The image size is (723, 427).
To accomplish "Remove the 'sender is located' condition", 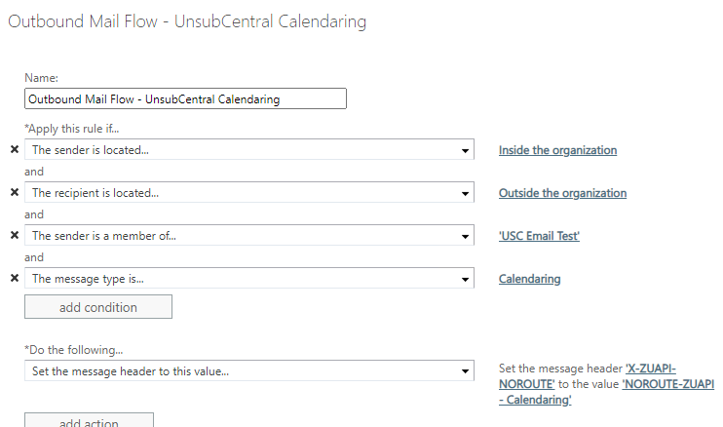I will tap(14, 150).
